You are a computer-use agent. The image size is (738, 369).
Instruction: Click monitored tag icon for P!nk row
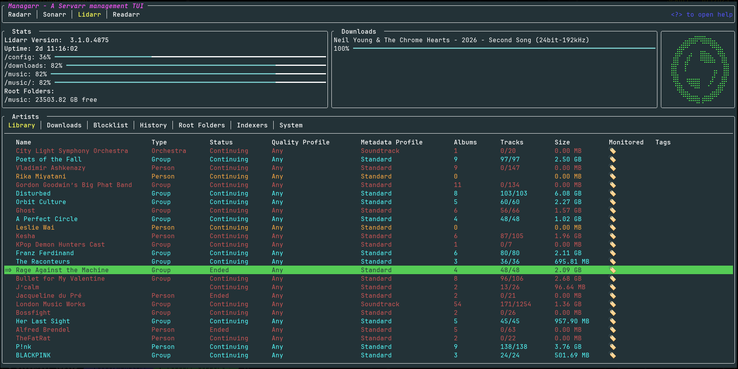point(612,347)
